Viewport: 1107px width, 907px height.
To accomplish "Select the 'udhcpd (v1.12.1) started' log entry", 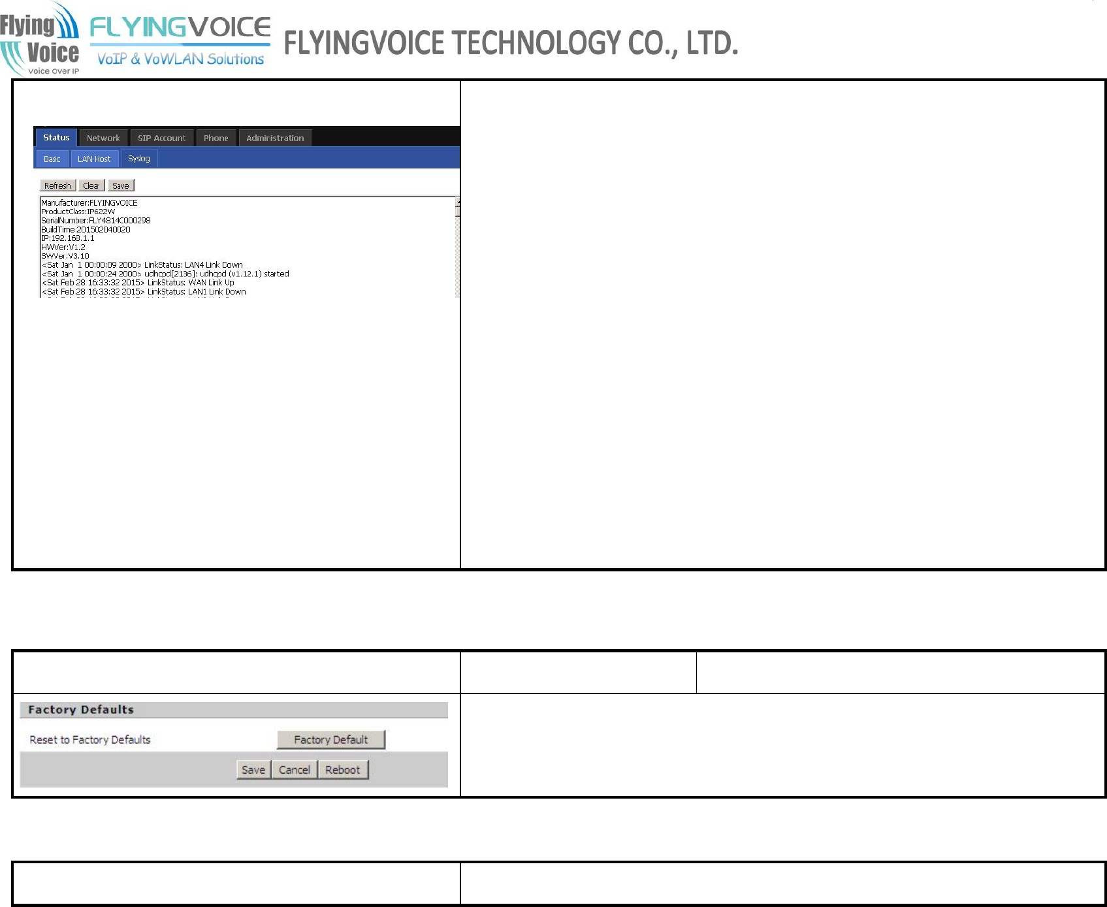I will [165, 274].
